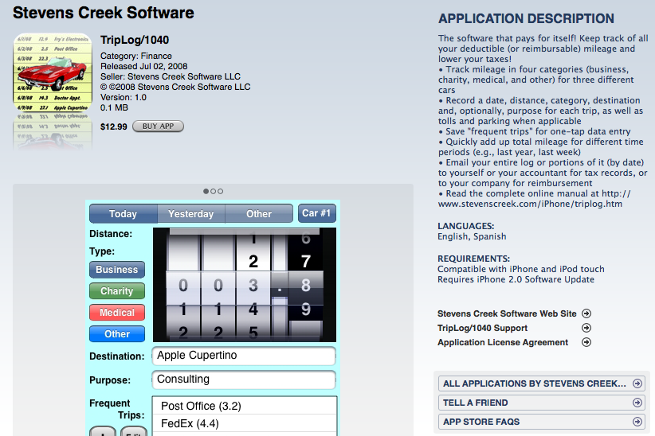Click the TripLog/1040 app icon
Screen dimensions: 655x436
click(x=53, y=72)
